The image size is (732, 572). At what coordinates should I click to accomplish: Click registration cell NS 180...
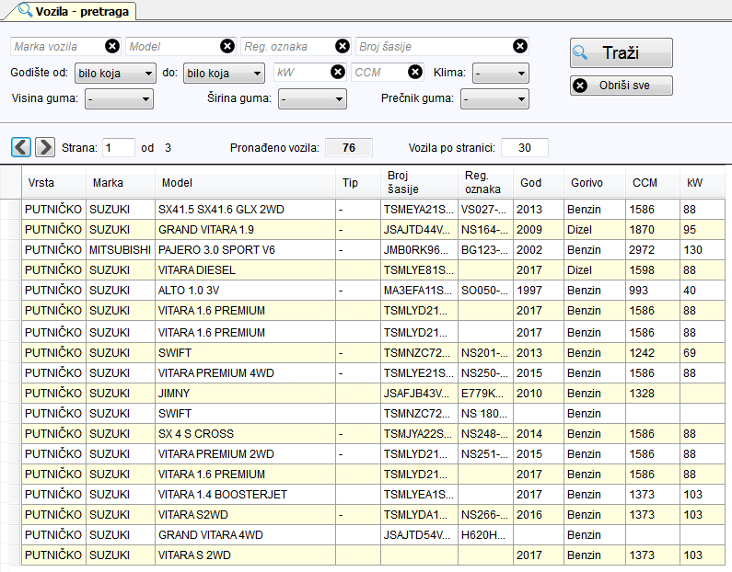coord(485,414)
